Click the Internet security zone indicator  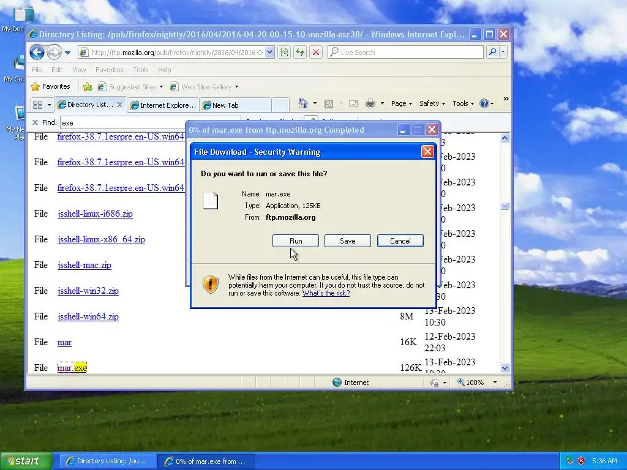[x=351, y=382]
